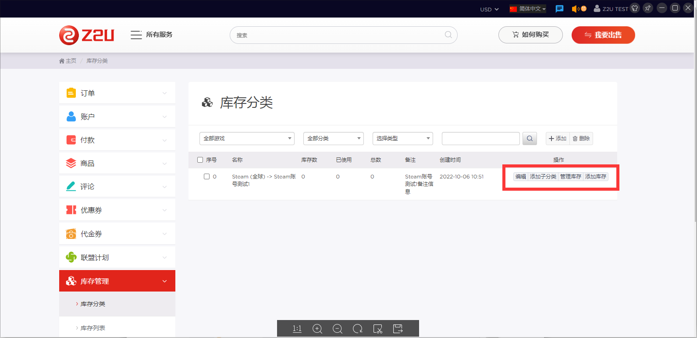The image size is (697, 338).
Task: Expand the USD currency selector
Action: (x=489, y=9)
